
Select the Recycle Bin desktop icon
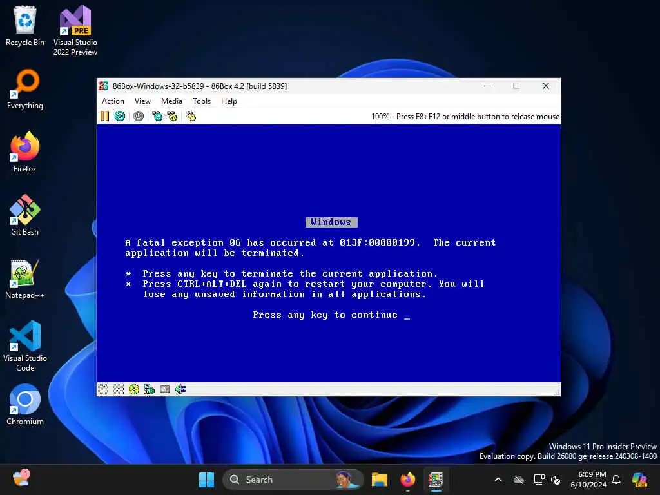pyautogui.click(x=25, y=26)
